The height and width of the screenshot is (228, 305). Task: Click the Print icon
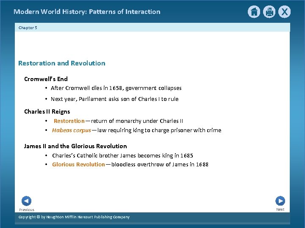(x=269, y=12)
